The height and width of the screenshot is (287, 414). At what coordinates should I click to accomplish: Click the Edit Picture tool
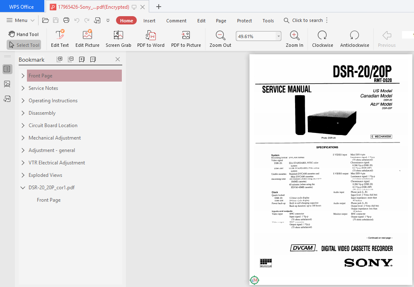point(87,39)
